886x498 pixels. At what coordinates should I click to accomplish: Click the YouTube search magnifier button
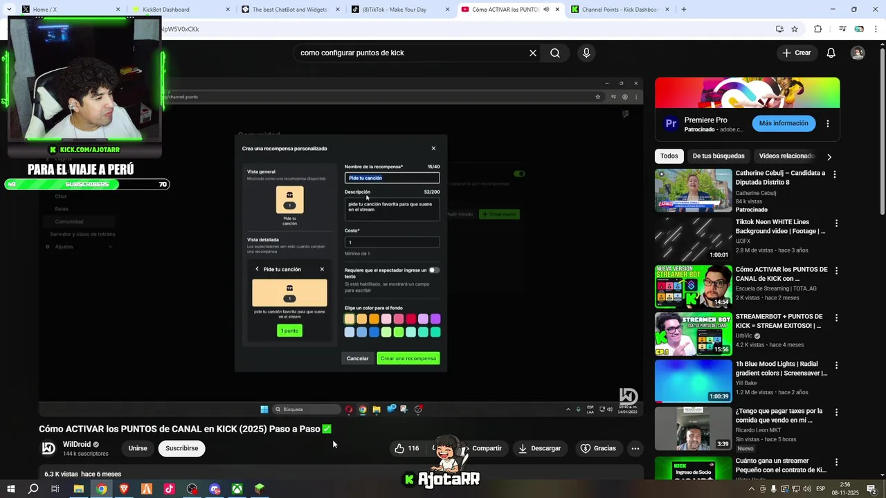point(555,53)
